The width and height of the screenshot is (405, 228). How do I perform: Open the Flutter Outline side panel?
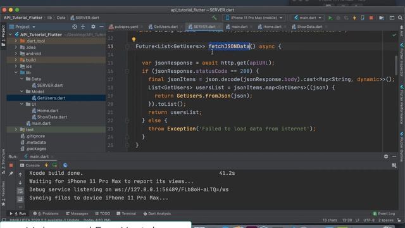point(402,147)
